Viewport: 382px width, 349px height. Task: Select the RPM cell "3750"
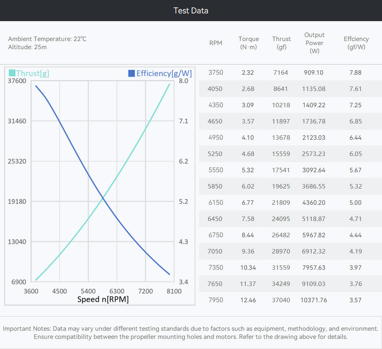coord(216,73)
